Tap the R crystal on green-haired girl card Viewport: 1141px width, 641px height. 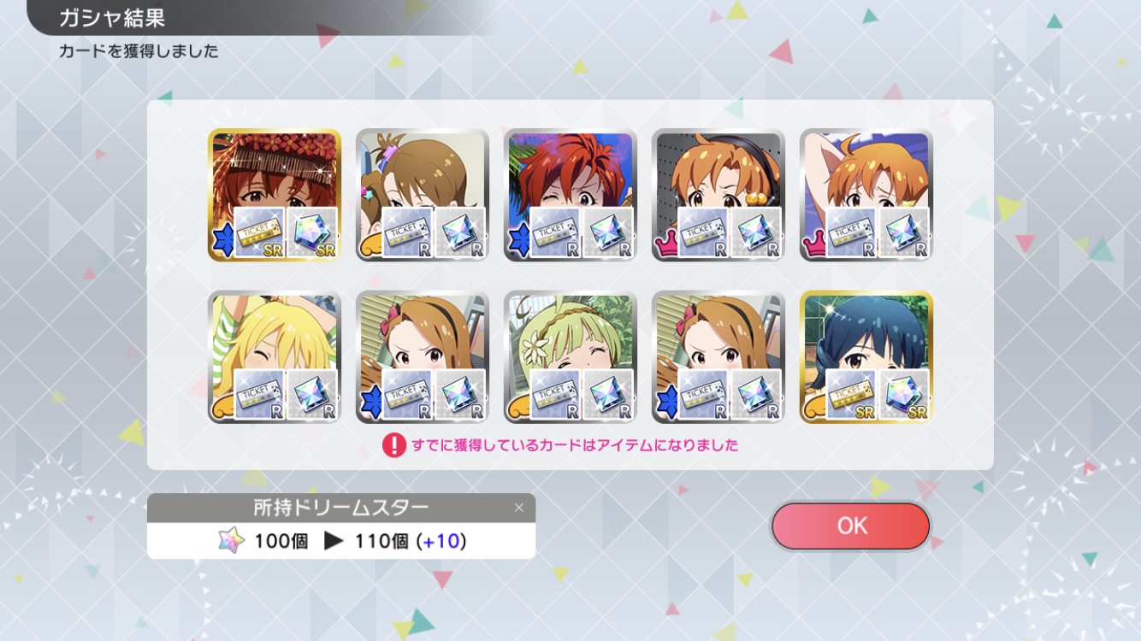tap(608, 394)
